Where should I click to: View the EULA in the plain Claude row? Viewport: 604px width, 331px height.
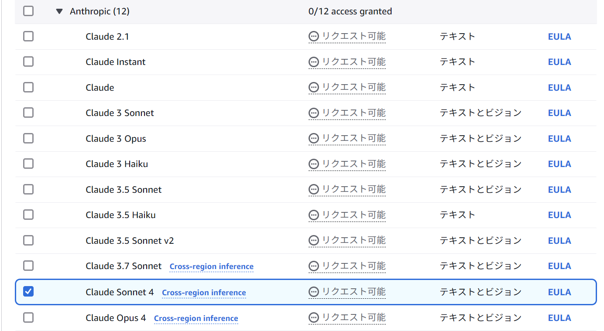click(x=559, y=88)
